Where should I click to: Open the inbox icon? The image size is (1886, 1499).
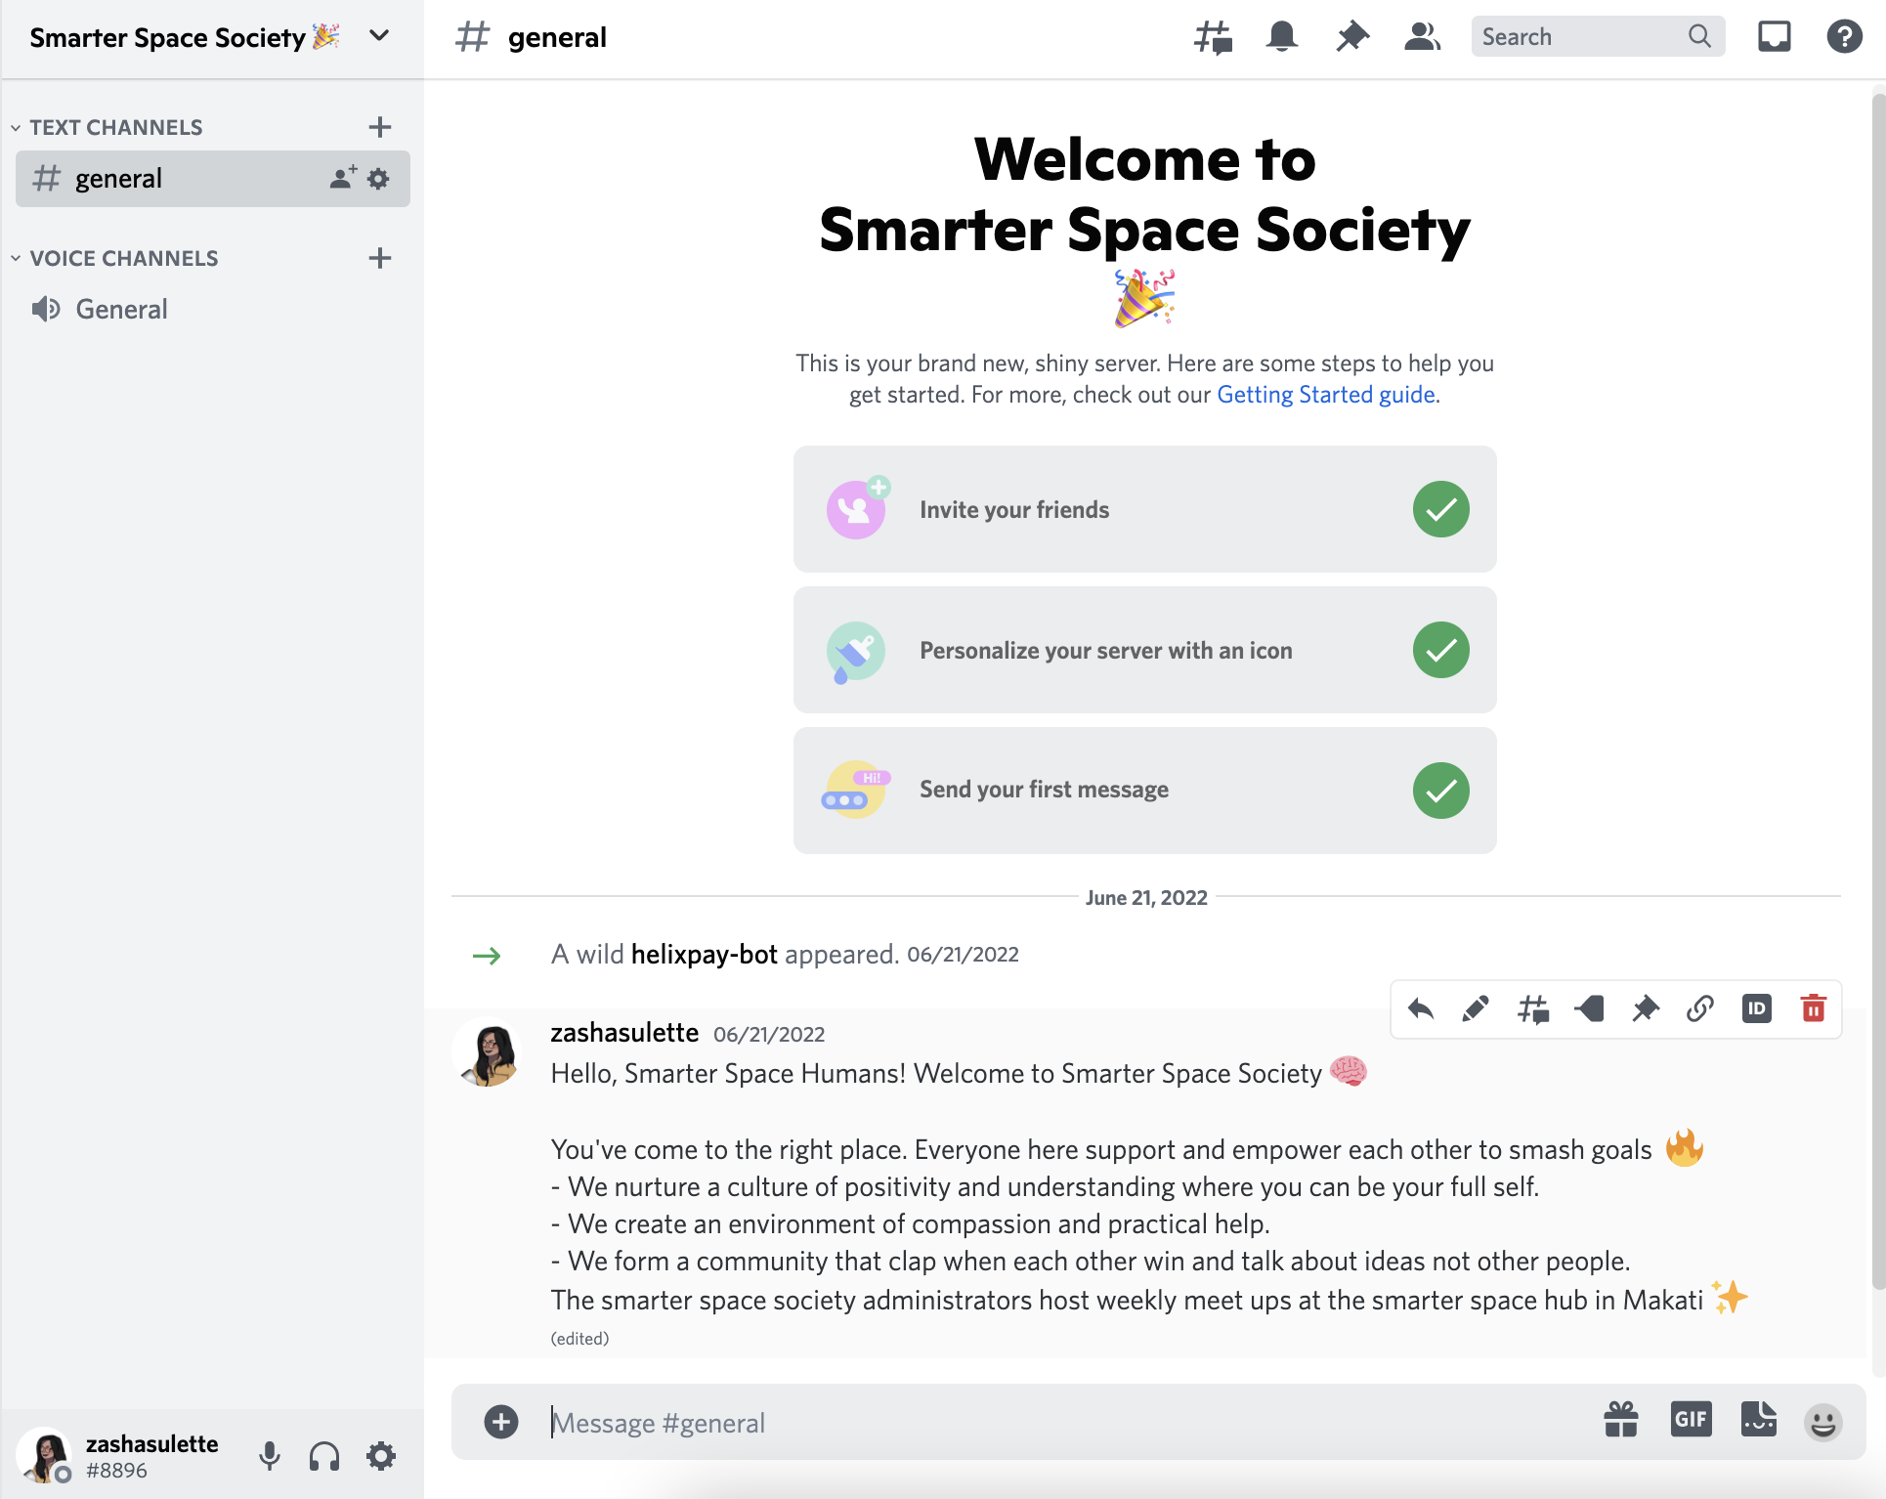pos(1774,37)
